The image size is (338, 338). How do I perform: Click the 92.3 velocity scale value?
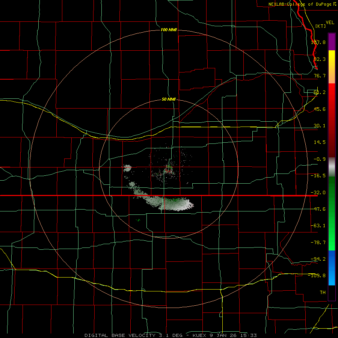click(x=320, y=59)
